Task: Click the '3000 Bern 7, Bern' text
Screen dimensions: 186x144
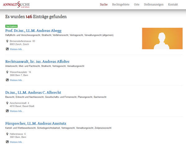Action: pos(19,75)
